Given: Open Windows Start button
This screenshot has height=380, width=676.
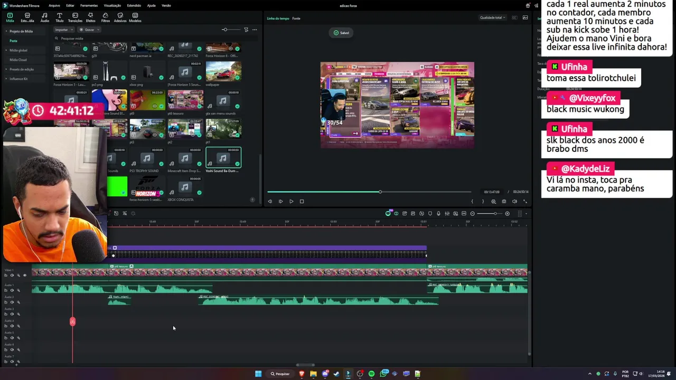Looking at the screenshot, I should pyautogui.click(x=258, y=374).
